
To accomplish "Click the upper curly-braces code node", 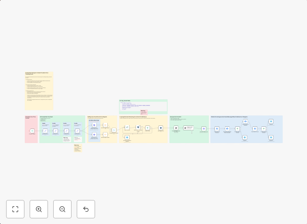I will tap(105, 125).
